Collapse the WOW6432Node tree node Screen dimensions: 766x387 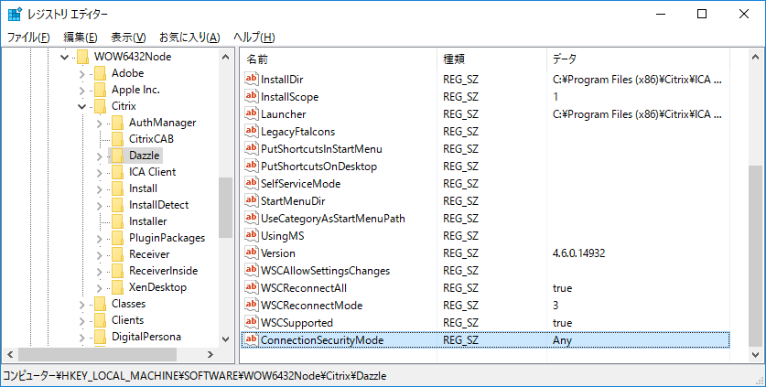(64, 57)
